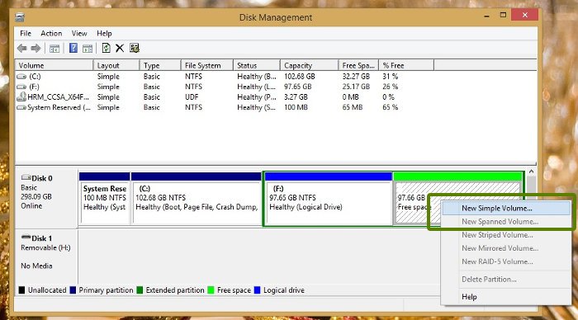Sort by the % Free column header
The width and height of the screenshot is (578, 320).
click(406, 65)
